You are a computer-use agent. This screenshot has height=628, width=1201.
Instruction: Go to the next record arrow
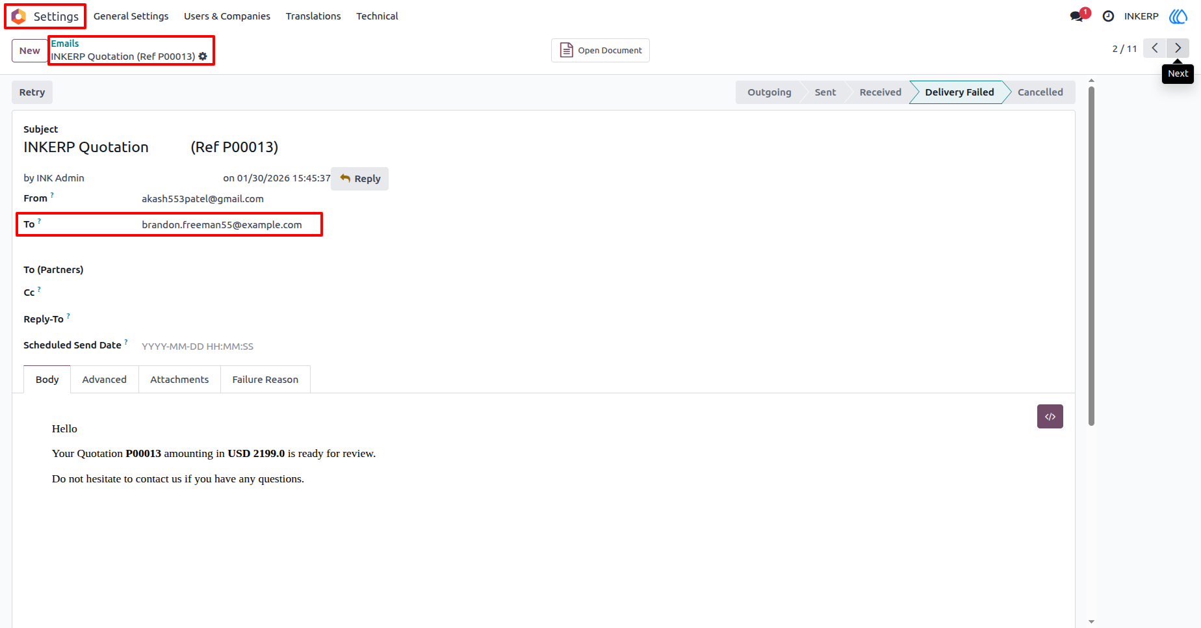point(1178,48)
